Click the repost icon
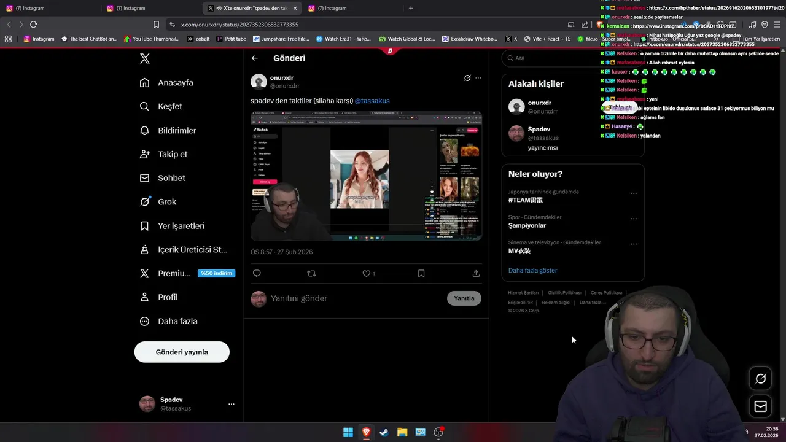Viewport: 786px width, 442px height. point(311,274)
